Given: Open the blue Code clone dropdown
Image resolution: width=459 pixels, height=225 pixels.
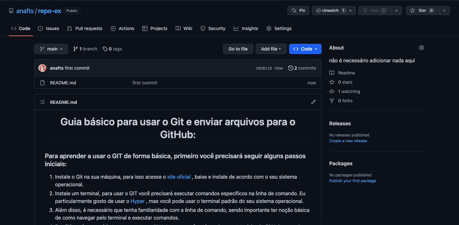Looking at the screenshot, I should coord(305,49).
